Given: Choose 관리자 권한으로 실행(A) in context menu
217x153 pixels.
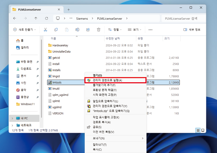Looking at the screenshot, I should tap(115, 80).
